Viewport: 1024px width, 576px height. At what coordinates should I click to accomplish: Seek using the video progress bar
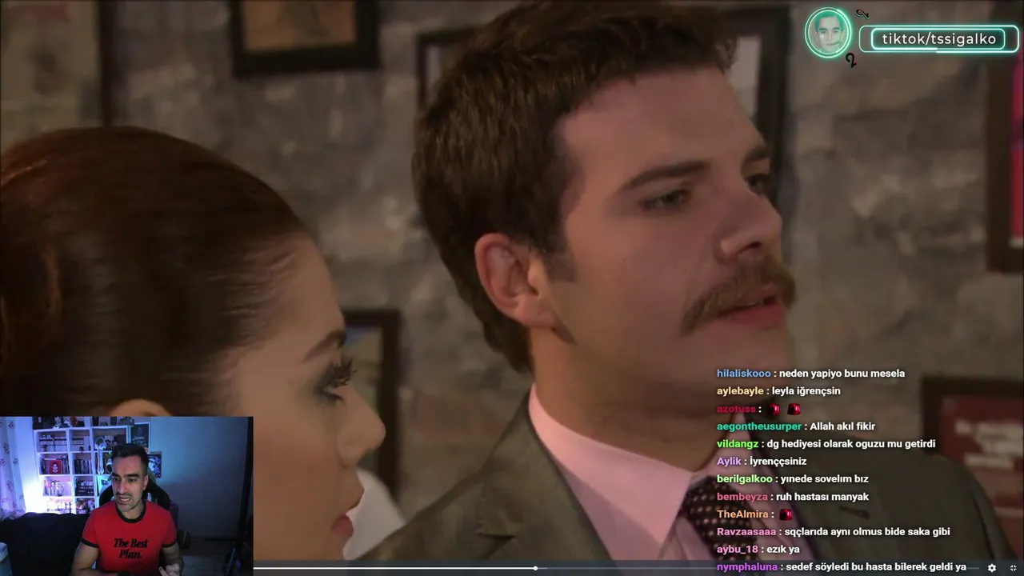coord(616,568)
